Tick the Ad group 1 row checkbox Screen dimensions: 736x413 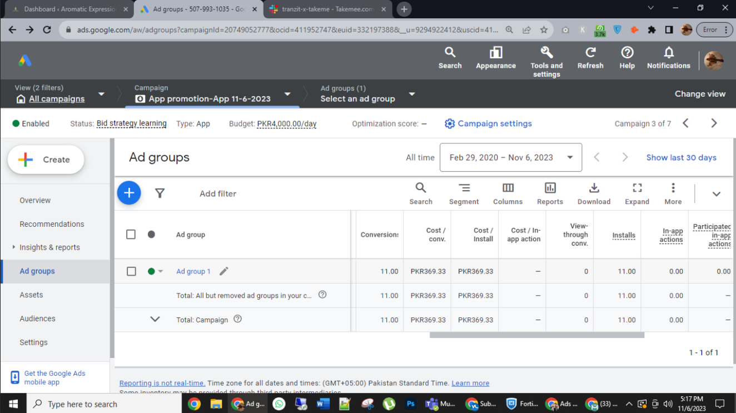pos(131,271)
